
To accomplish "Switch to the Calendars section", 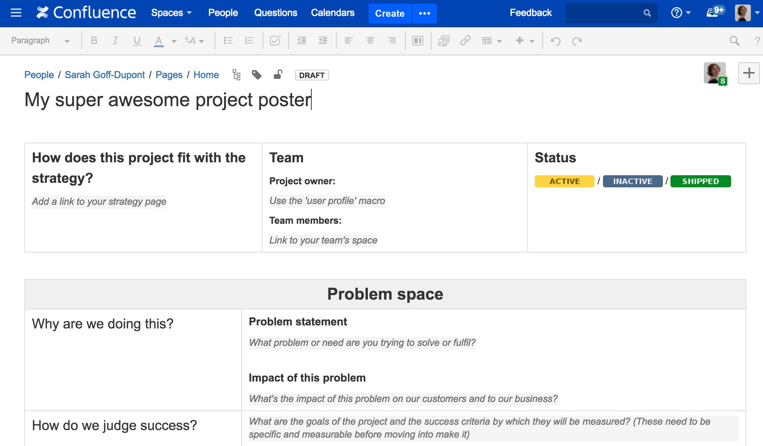I will tap(333, 13).
